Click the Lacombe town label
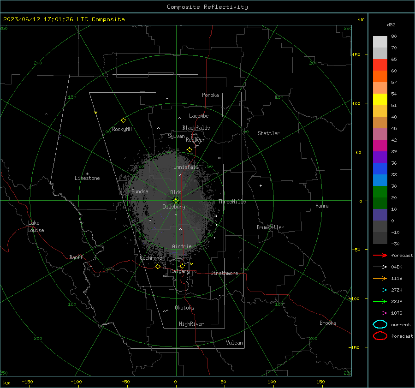This screenshot has width=415, height=388. point(199,116)
